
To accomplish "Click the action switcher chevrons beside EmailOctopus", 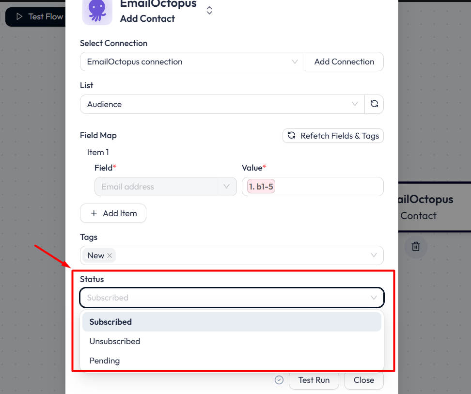I will coord(209,10).
